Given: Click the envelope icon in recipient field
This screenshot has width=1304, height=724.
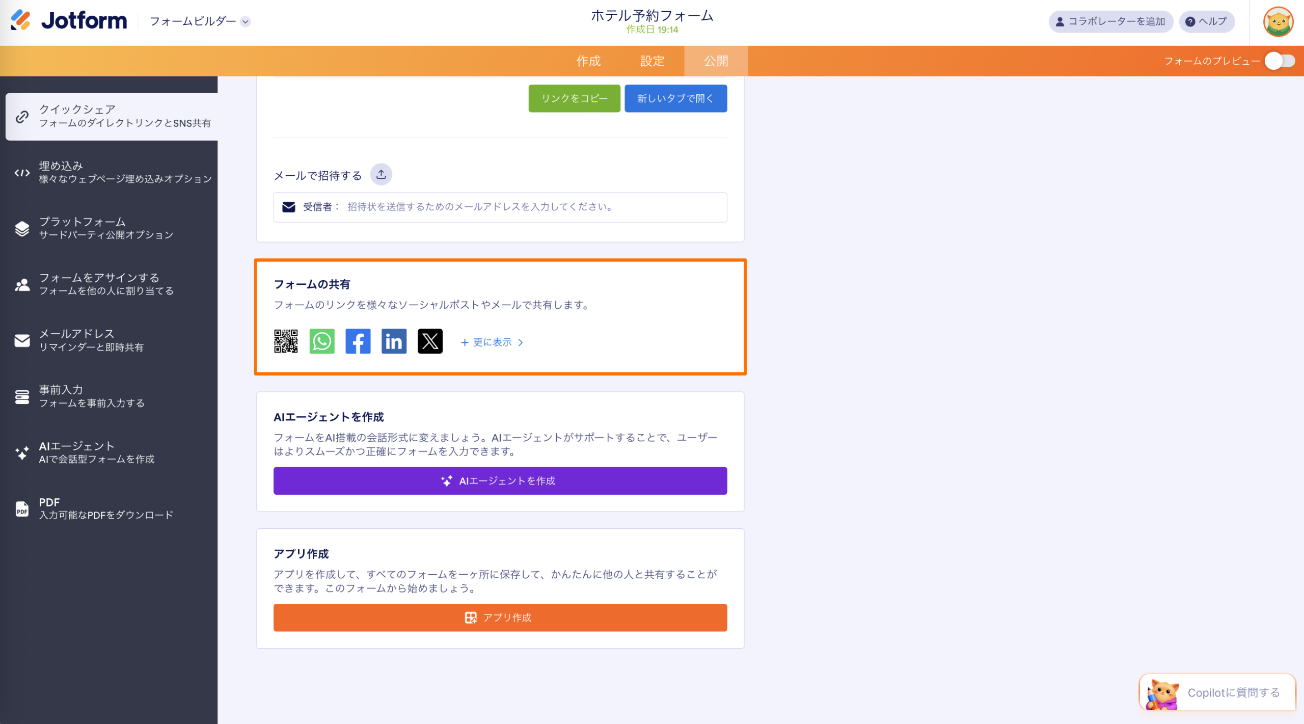Looking at the screenshot, I should coord(289,207).
